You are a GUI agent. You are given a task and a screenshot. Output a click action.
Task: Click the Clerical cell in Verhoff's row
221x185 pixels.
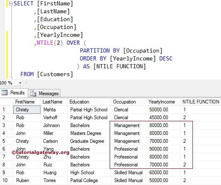pos(129,118)
